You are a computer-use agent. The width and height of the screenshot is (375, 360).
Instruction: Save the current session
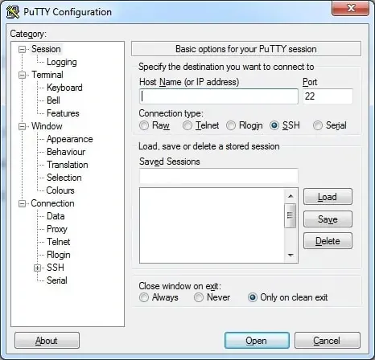[x=328, y=219]
